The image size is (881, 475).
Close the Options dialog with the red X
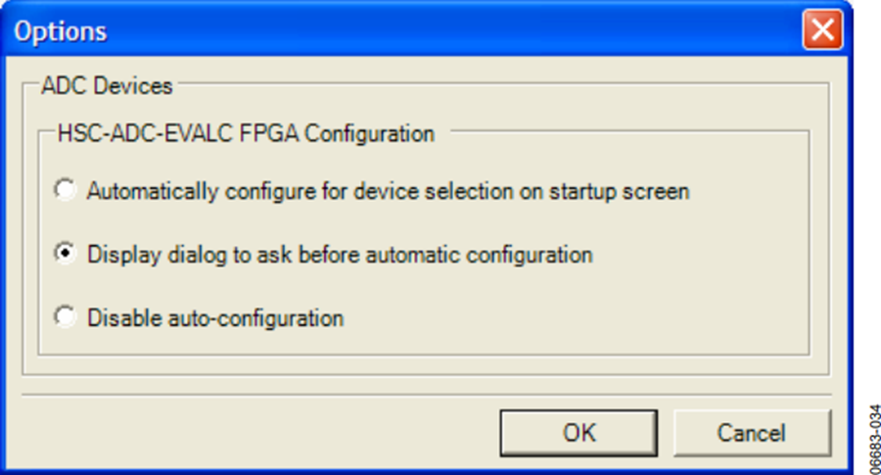click(x=822, y=29)
